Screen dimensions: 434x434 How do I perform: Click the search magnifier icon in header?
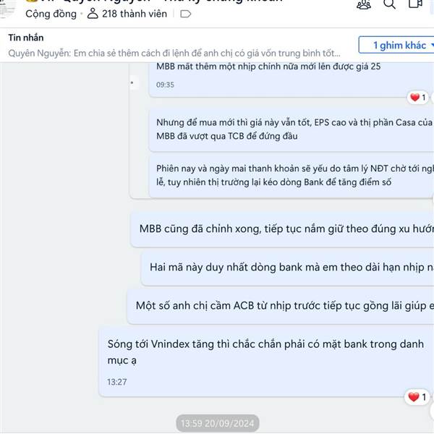pos(389,4)
